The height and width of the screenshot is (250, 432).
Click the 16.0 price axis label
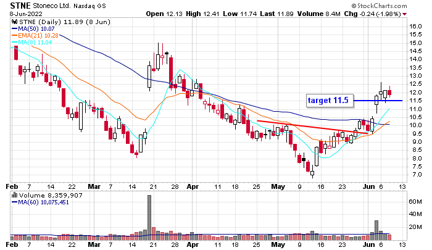415,26
